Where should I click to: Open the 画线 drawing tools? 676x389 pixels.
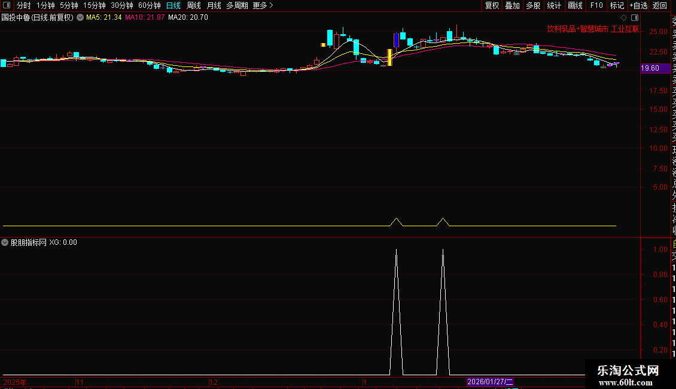pyautogui.click(x=575, y=5)
